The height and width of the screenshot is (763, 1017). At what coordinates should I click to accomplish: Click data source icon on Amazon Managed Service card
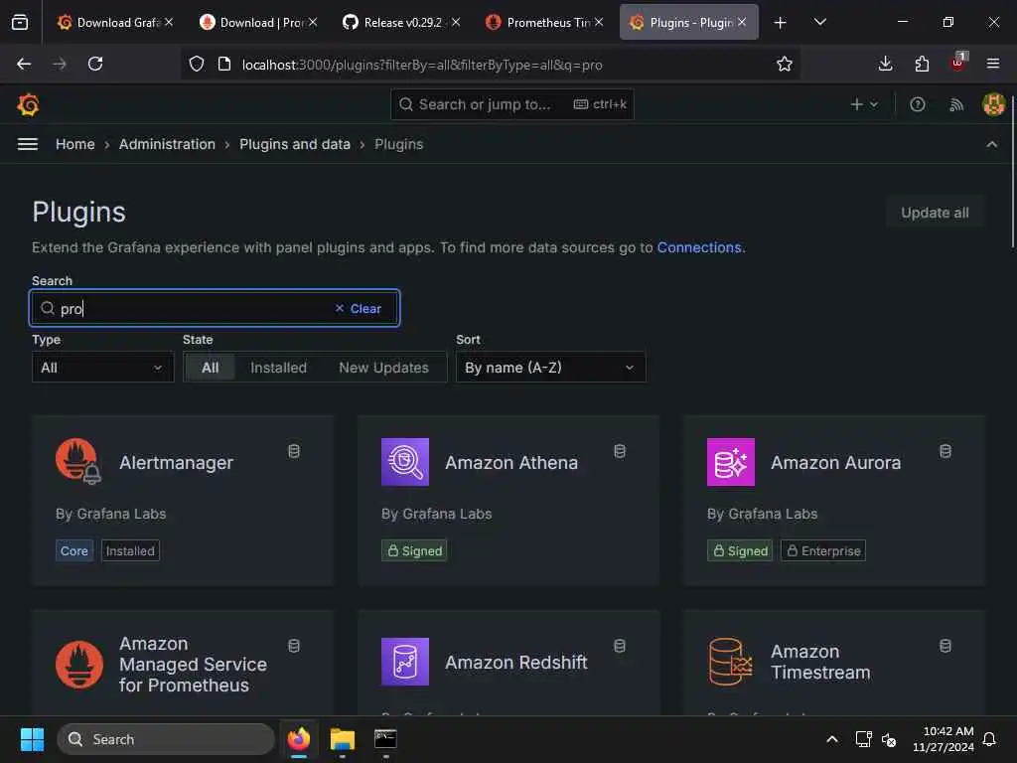[294, 646]
